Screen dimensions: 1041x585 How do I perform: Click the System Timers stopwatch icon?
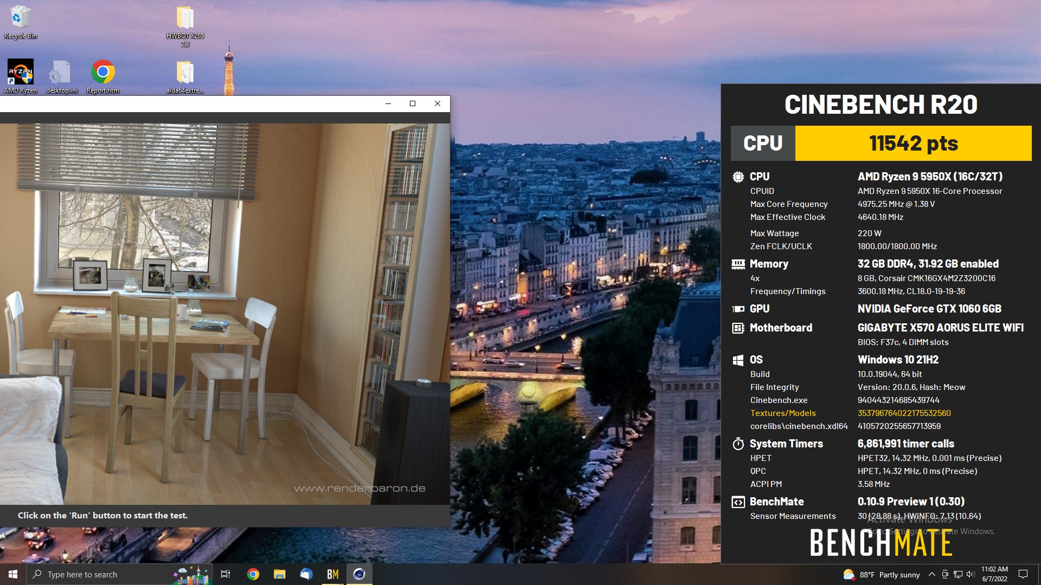(738, 444)
